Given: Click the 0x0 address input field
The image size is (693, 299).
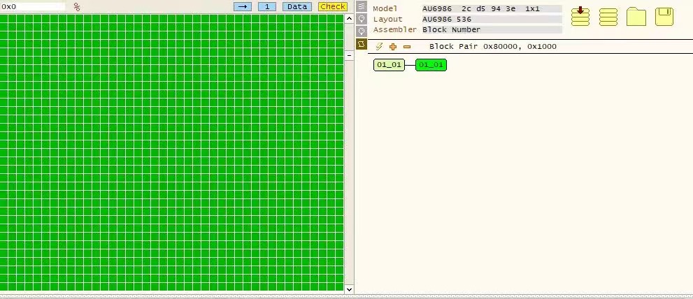Looking at the screenshot, I should (x=33, y=7).
